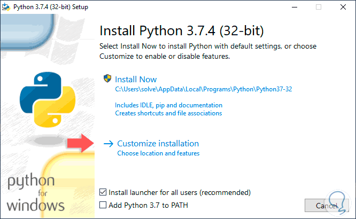This screenshot has height=219, width=356.
Task: Start installation with Install Now
Action: 137,79
